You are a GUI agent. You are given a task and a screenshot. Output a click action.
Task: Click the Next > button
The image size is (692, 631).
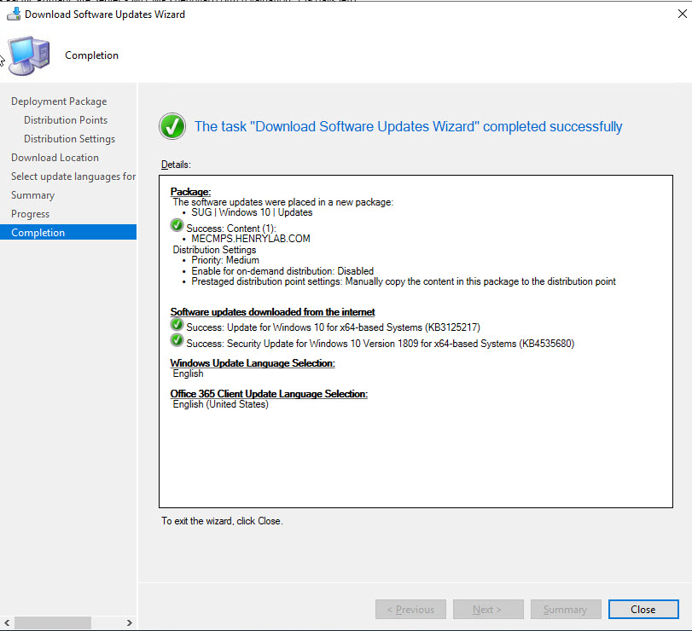[487, 610]
